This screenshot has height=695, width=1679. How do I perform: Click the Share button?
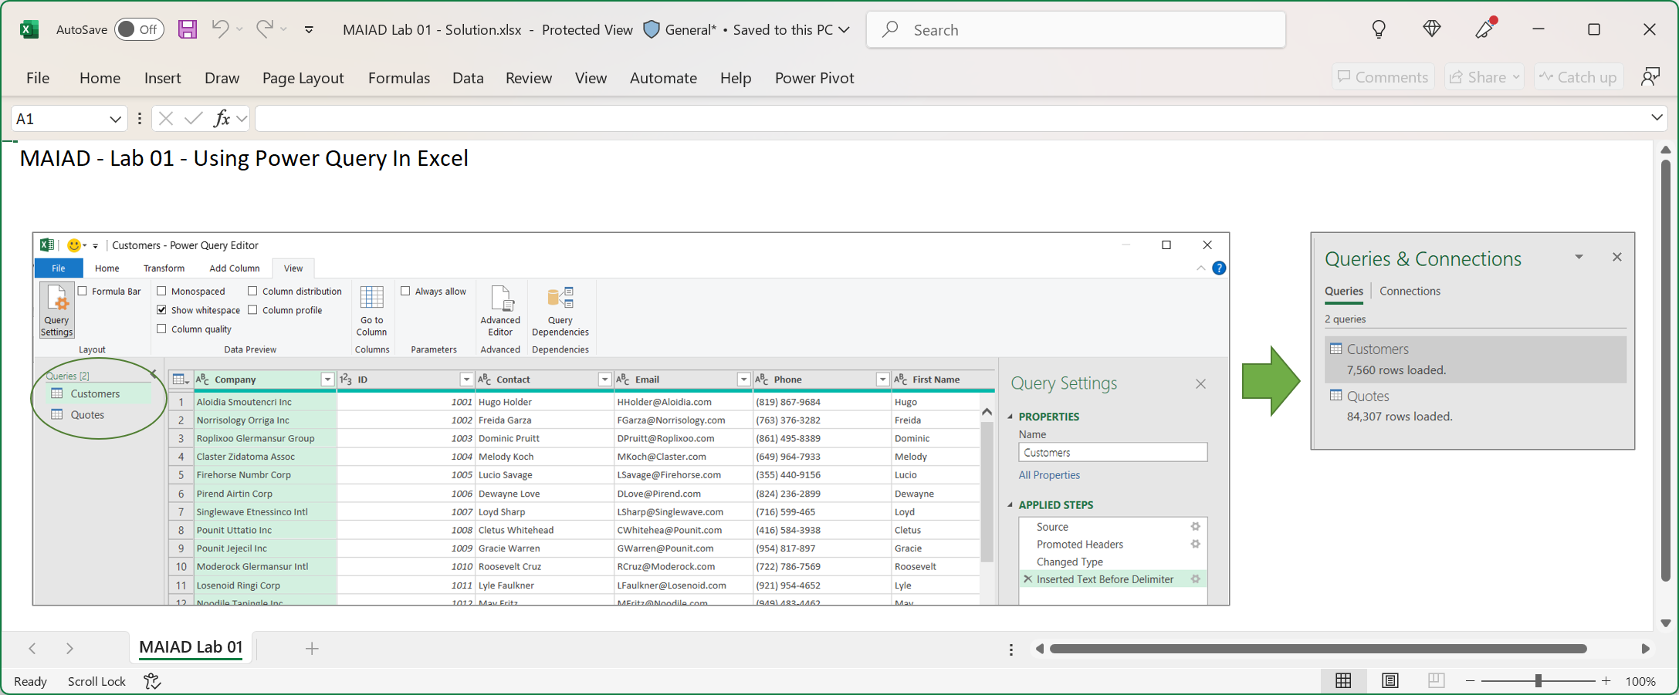tap(1484, 77)
